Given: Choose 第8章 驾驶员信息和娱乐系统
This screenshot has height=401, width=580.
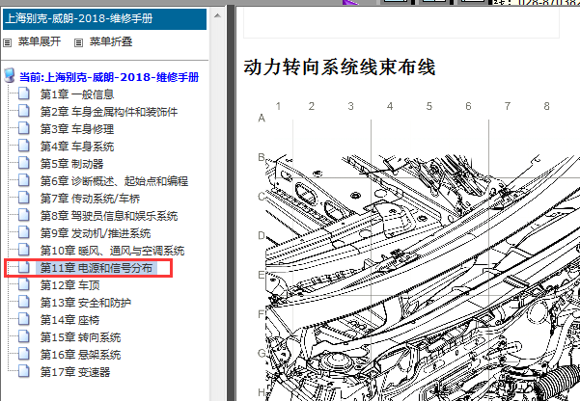Looking at the screenshot, I should [109, 216].
